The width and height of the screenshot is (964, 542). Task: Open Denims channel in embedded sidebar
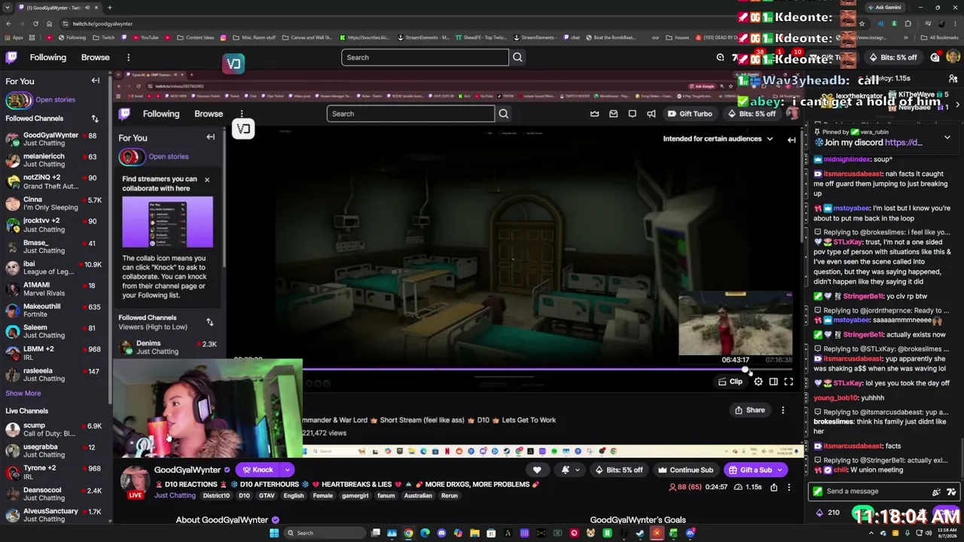pos(167,347)
